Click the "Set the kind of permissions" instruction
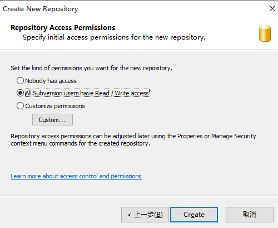Image resolution: width=278 pixels, height=228 pixels. click(91, 68)
